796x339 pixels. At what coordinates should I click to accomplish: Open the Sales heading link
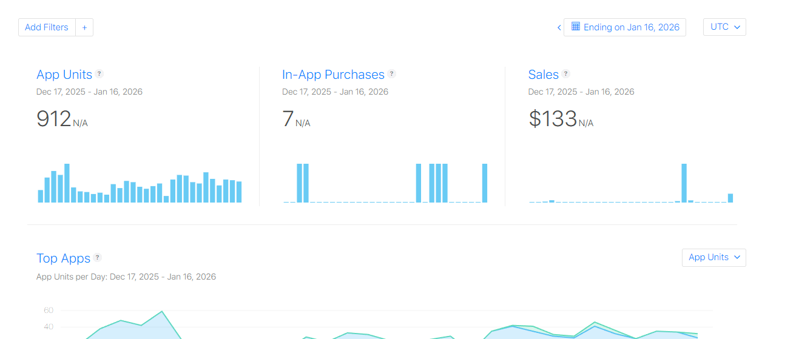544,75
